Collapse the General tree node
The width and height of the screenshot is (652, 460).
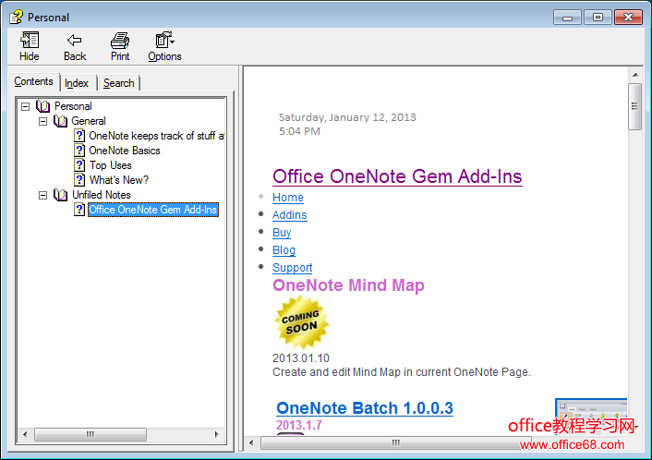(42, 121)
